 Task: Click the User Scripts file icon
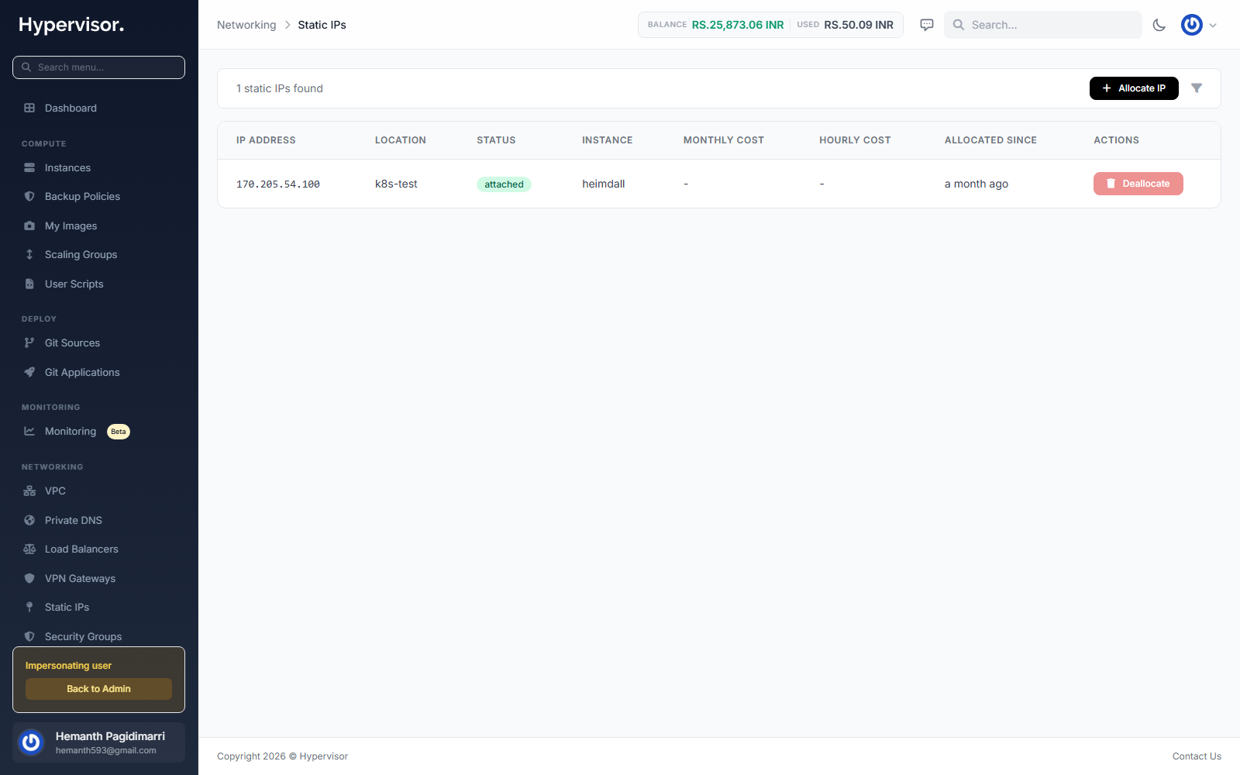pos(29,284)
